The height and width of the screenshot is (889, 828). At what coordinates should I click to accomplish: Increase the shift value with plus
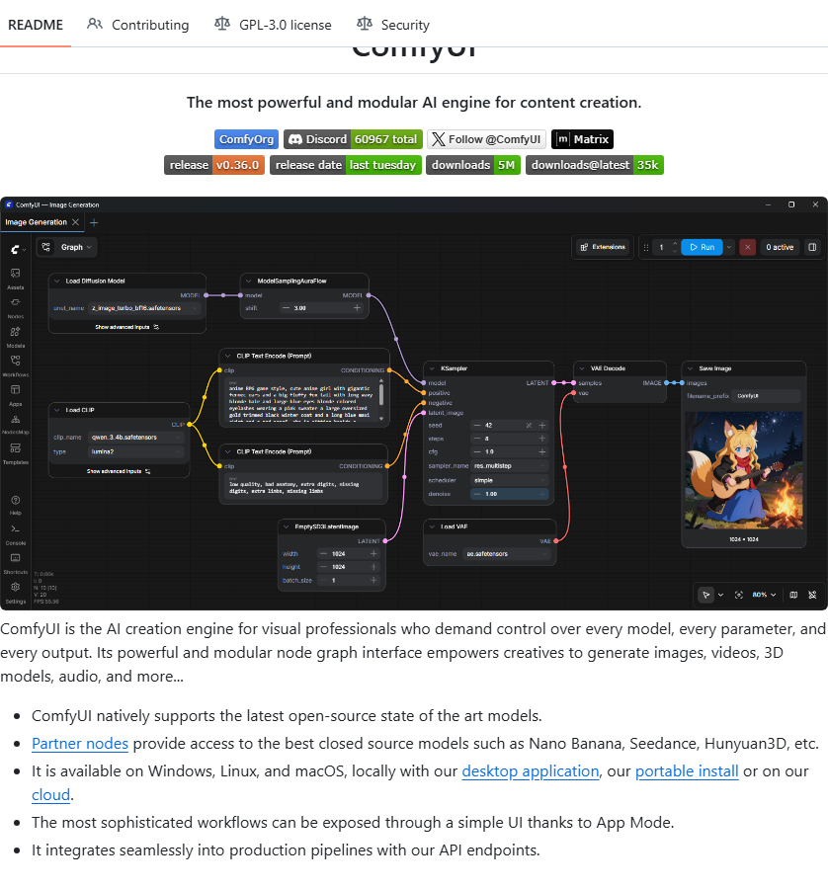pos(357,308)
